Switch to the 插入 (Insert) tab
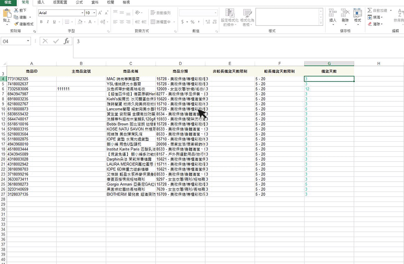The image size is (404, 264). [x=41, y=2]
